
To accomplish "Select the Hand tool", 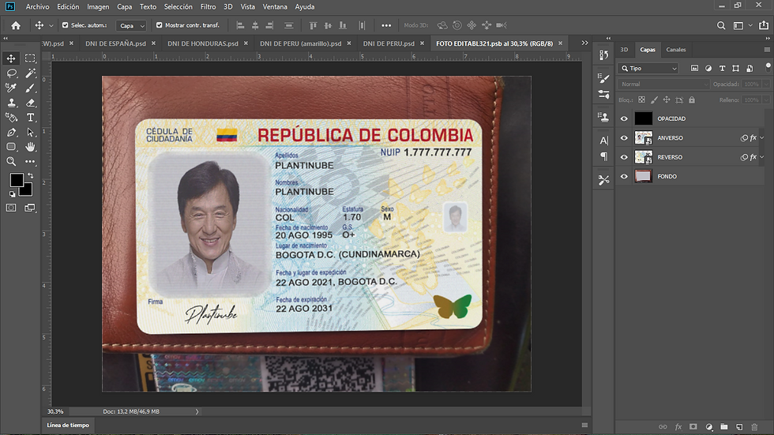I will 30,147.
